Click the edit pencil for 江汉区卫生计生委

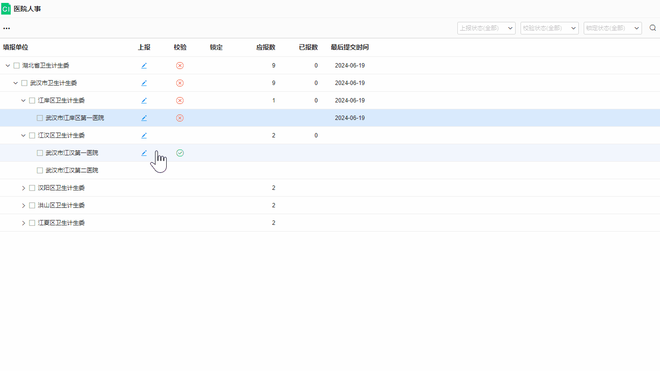tap(144, 135)
